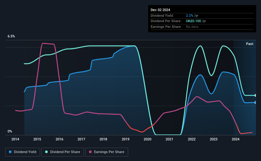Click the 2024 x-axis label

coord(236,139)
